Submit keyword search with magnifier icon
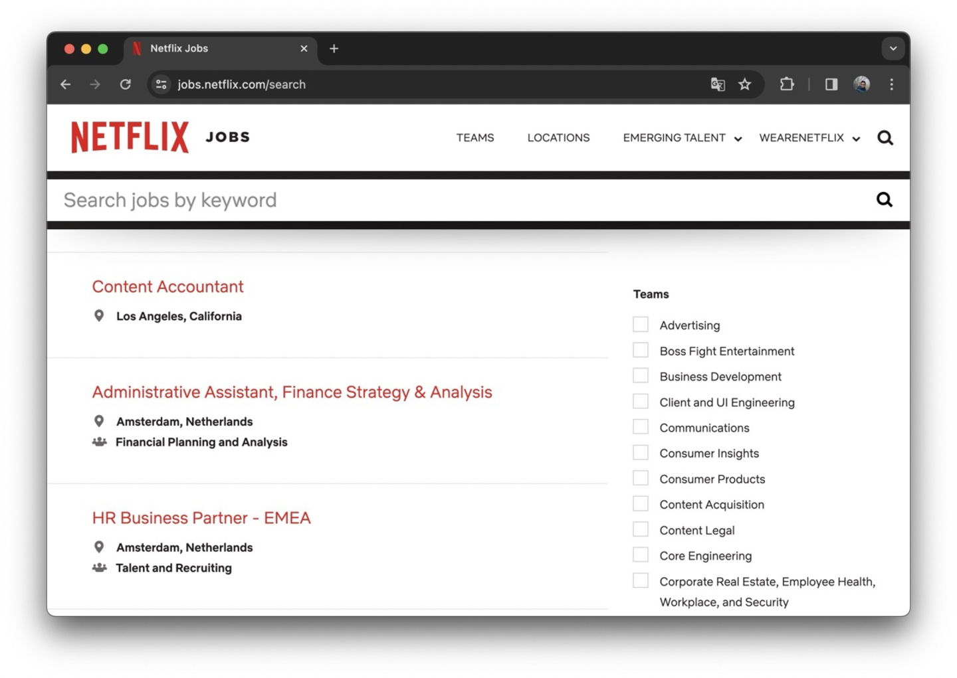This screenshot has width=957, height=678. (x=885, y=200)
